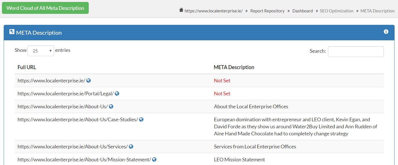Click the info icon in panel header

pyautogui.click(x=386, y=32)
